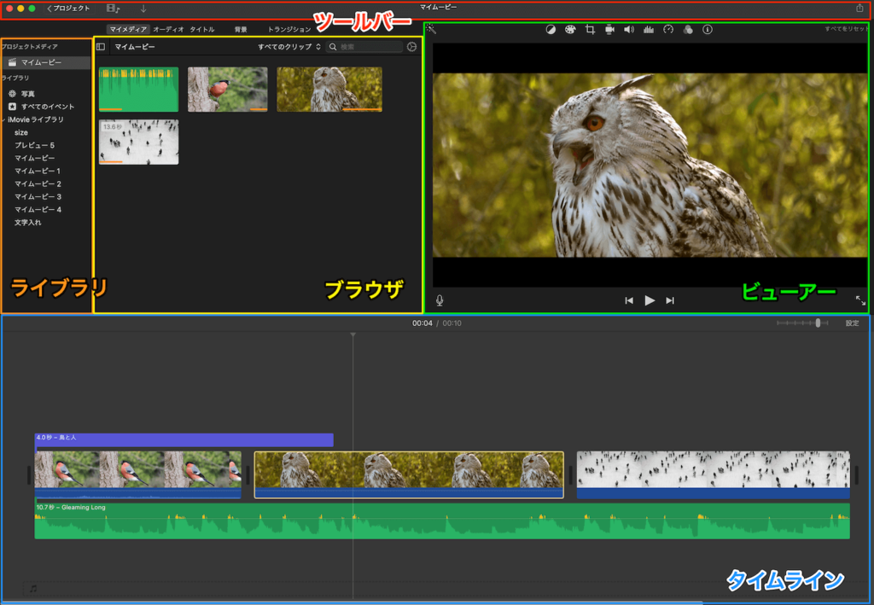Toggle the library sidebar visibility button
Screen dimensions: 874x605
tap(101, 47)
